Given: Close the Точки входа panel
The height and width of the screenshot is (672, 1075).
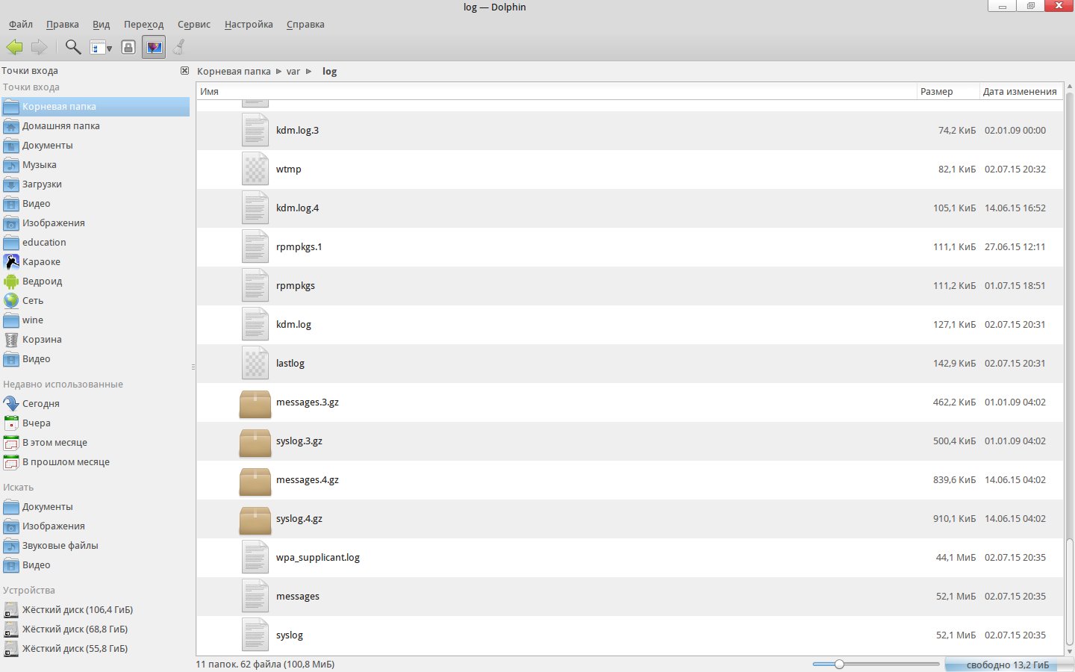Looking at the screenshot, I should [x=184, y=71].
